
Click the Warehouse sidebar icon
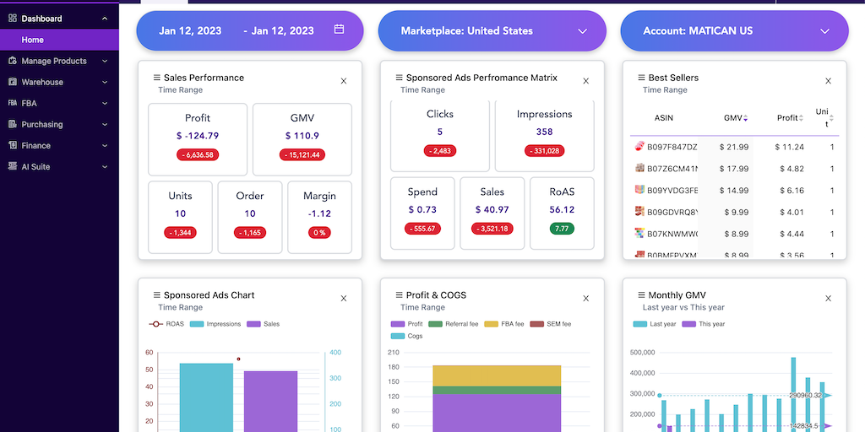pyautogui.click(x=13, y=82)
